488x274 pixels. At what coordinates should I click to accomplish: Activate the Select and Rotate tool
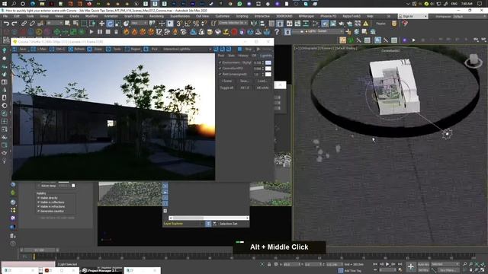point(110,24)
